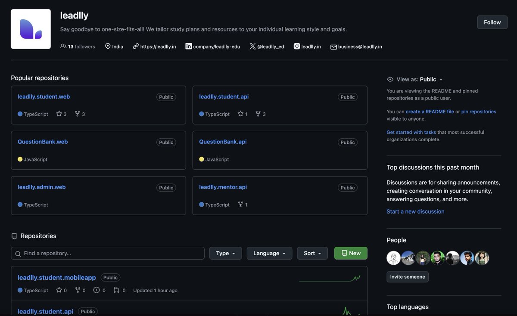Click the first member avatar under People
This screenshot has height=316, width=517.
pyautogui.click(x=393, y=258)
